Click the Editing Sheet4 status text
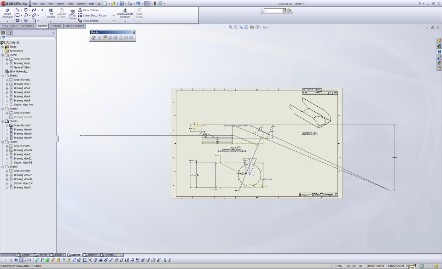This screenshot has width=442, height=269. pyautogui.click(x=395, y=266)
